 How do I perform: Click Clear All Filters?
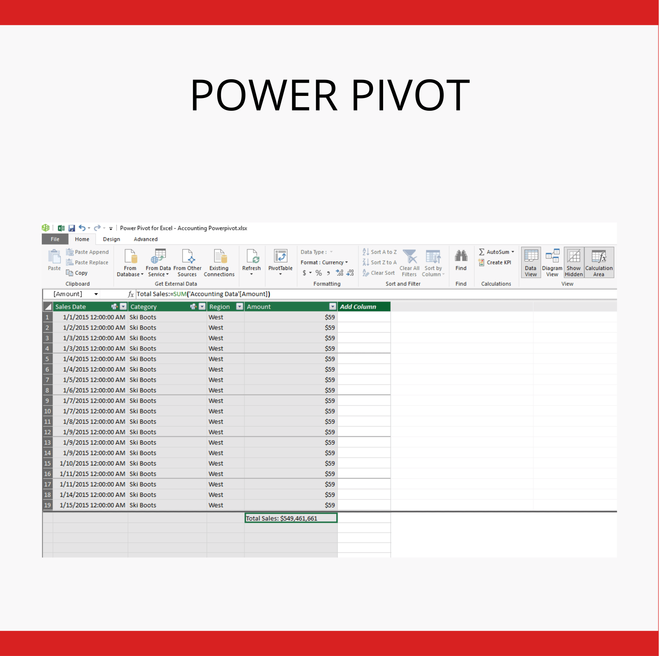pyautogui.click(x=409, y=263)
